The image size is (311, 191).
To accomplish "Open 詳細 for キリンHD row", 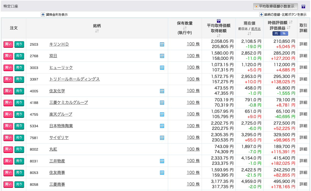I will pyautogui.click(x=303, y=44).
